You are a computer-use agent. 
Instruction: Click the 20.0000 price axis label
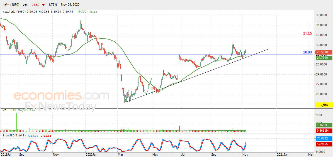pyautogui.click(x=321, y=94)
